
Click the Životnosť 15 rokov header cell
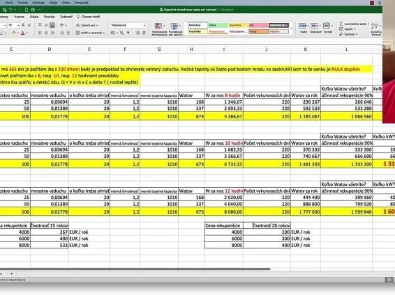[x=50, y=225]
